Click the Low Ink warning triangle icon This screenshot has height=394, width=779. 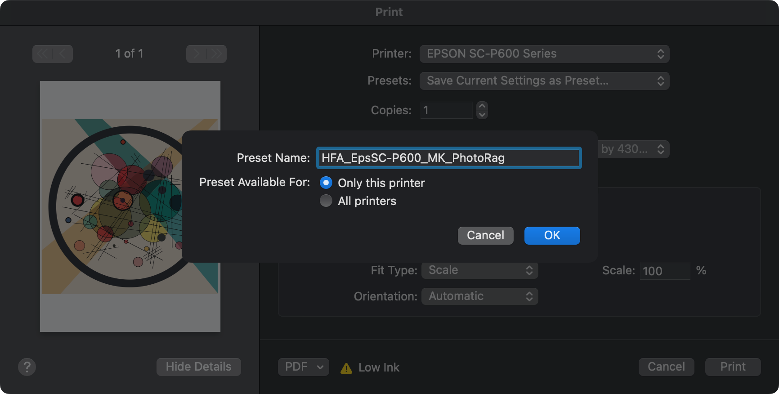[x=346, y=368]
